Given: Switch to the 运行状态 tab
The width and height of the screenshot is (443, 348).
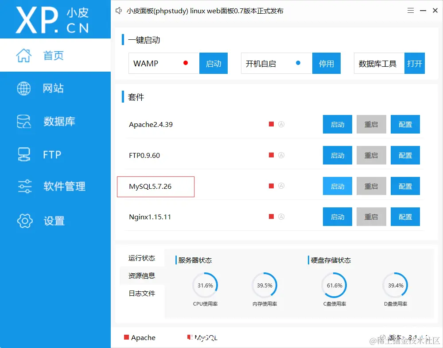Looking at the screenshot, I should (x=142, y=258).
